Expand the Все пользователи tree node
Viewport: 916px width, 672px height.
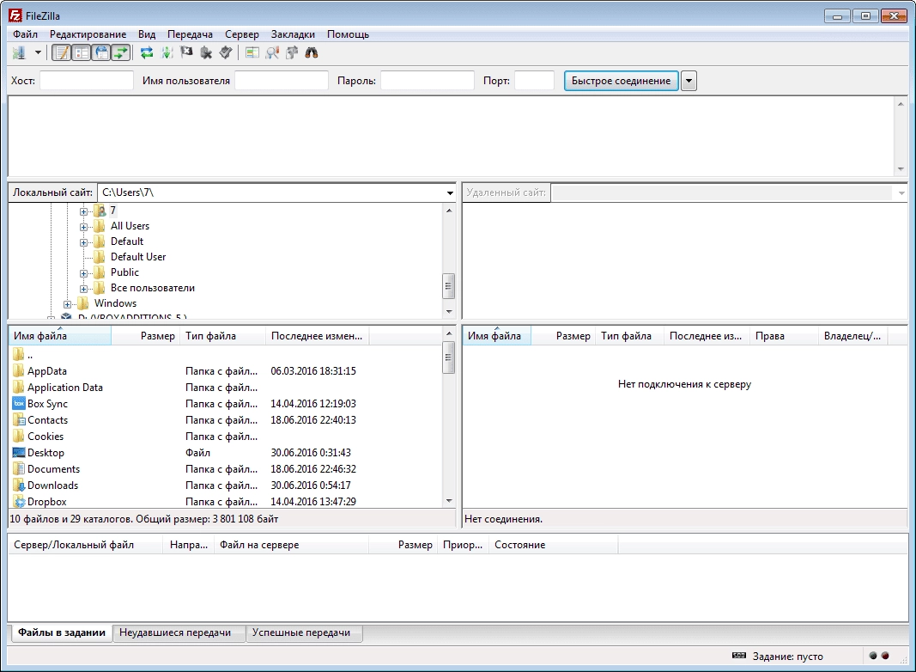point(83,289)
